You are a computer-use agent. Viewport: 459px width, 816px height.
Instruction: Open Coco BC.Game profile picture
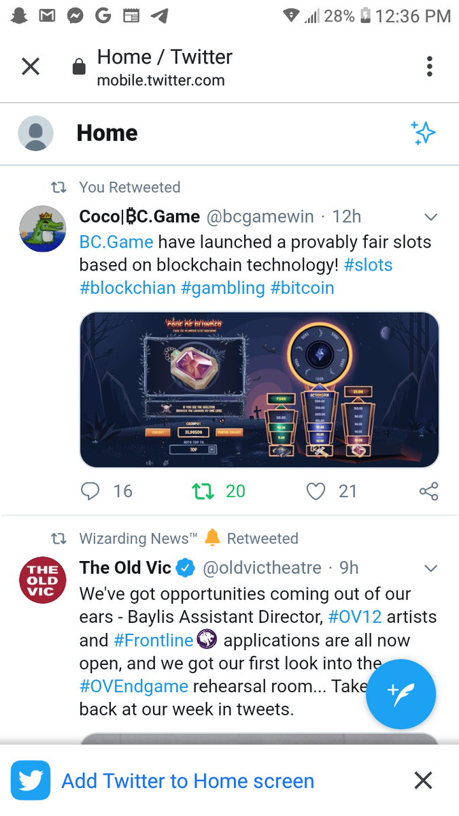tap(42, 228)
